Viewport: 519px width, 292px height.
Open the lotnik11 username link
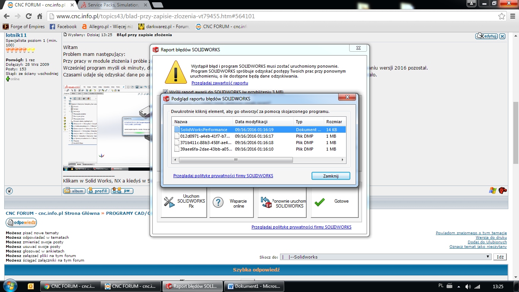[16, 35]
